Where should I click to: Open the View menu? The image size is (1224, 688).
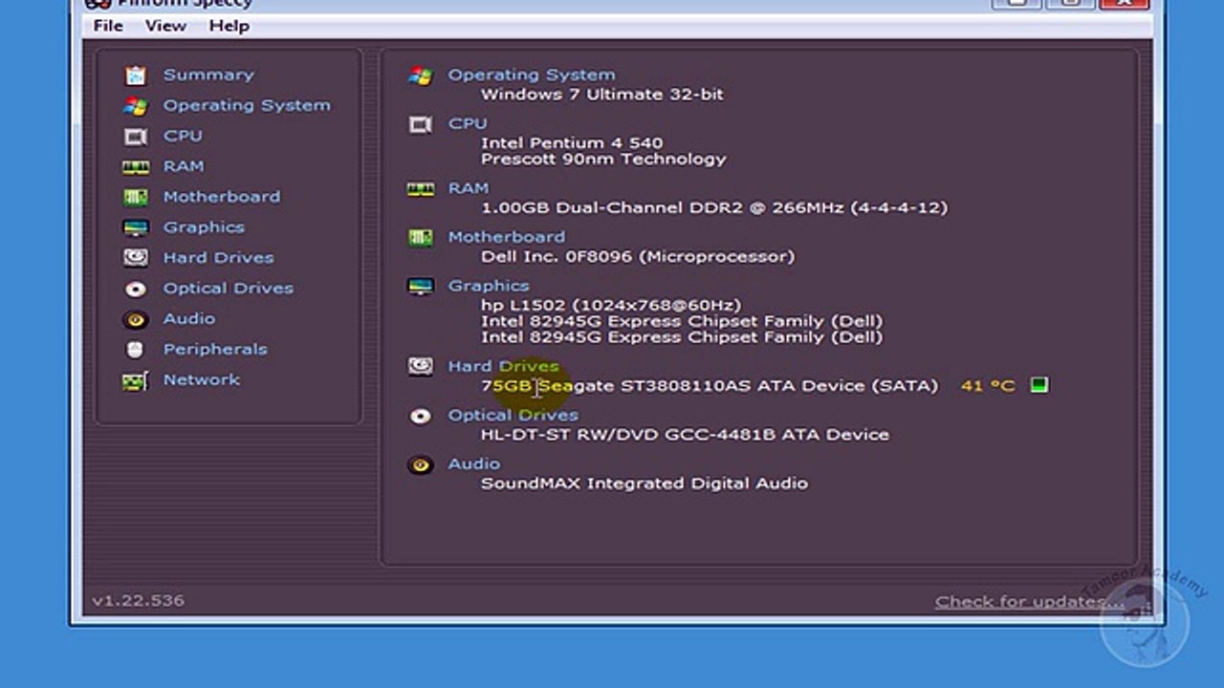(x=165, y=26)
